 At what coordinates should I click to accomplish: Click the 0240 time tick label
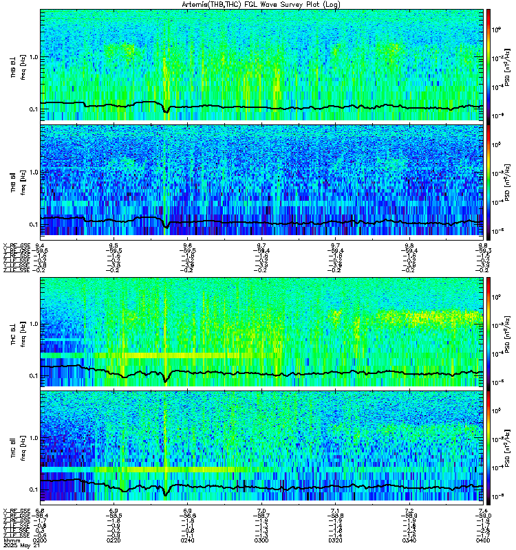(187, 540)
